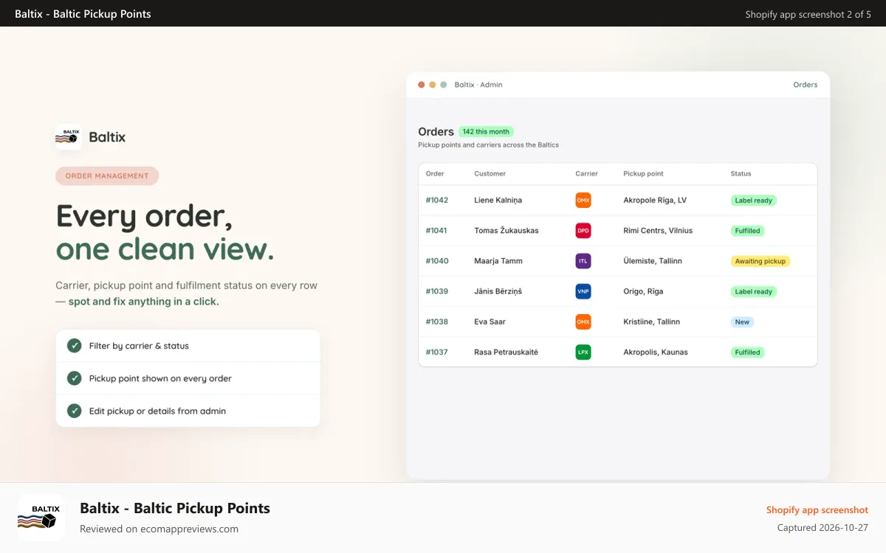Select the Order column header
Screen dimensions: 886x553
(435, 174)
